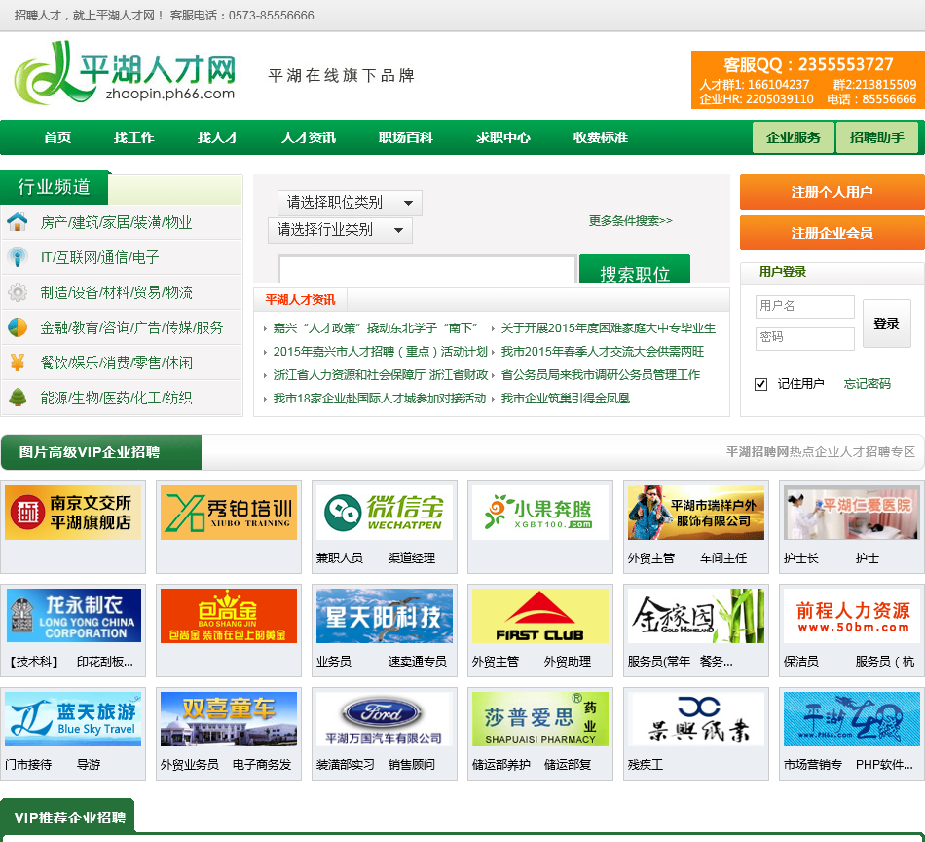Image resolution: width=925 pixels, height=842 pixels.
Task: Open 我市企业筑巢引得金凤凰 article
Action: coord(565,399)
